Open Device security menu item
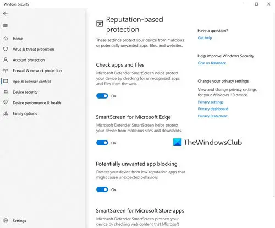Image resolution: width=275 pixels, height=228 pixels. (25, 92)
